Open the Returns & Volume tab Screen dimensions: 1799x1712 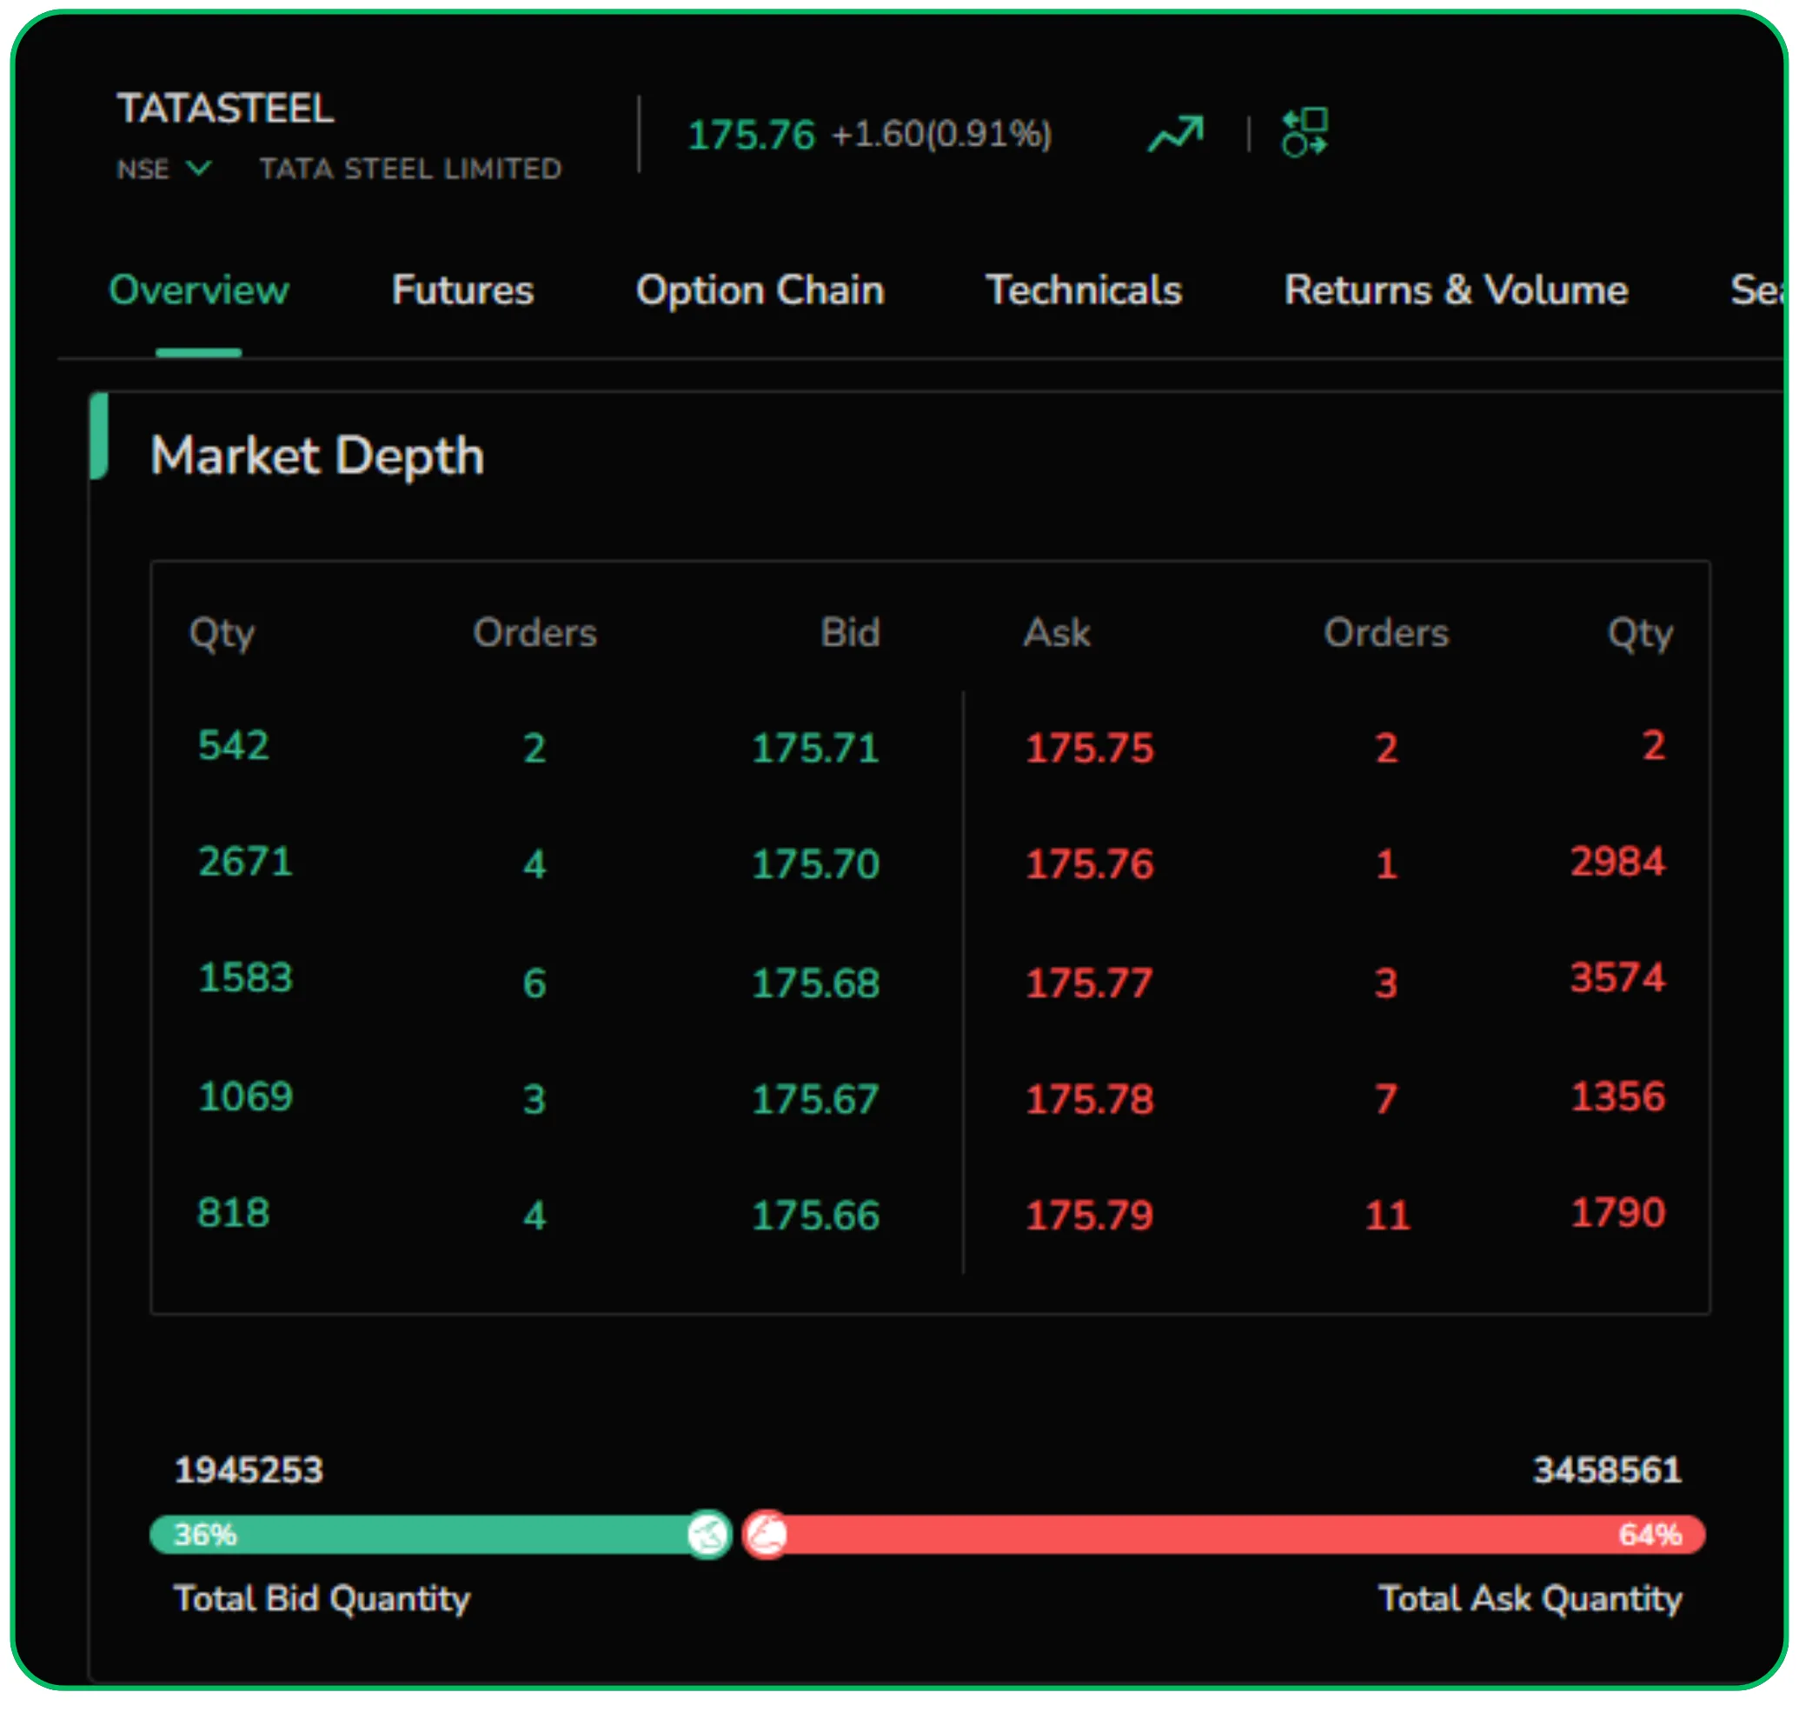1456,290
